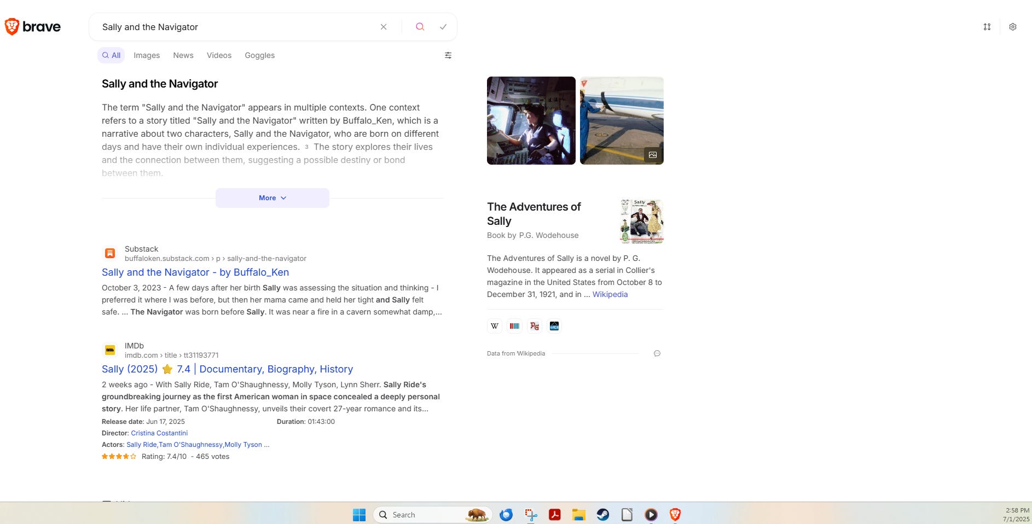This screenshot has height=524, width=1032.
Task: Open Adobe Acrobat from the taskbar
Action: [555, 515]
